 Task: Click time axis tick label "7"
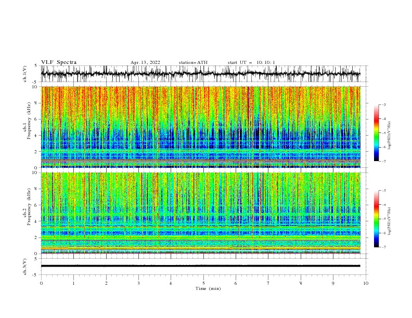(x=268, y=283)
